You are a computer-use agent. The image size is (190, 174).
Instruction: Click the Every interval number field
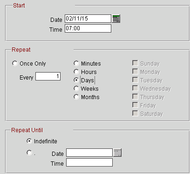48,76
